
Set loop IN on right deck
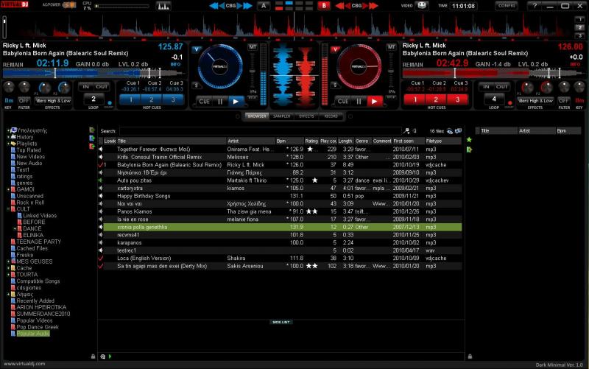tap(486, 86)
